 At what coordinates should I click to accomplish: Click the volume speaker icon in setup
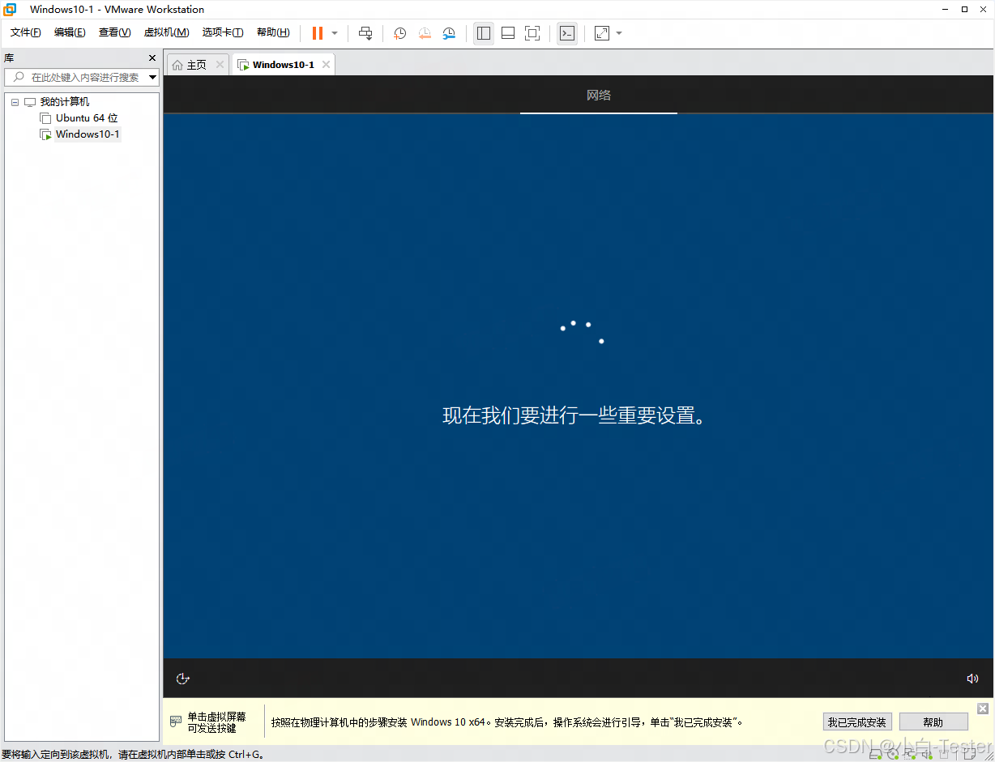coord(972,679)
